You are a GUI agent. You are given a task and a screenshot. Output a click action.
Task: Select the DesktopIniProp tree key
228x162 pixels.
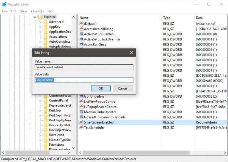click(60, 115)
